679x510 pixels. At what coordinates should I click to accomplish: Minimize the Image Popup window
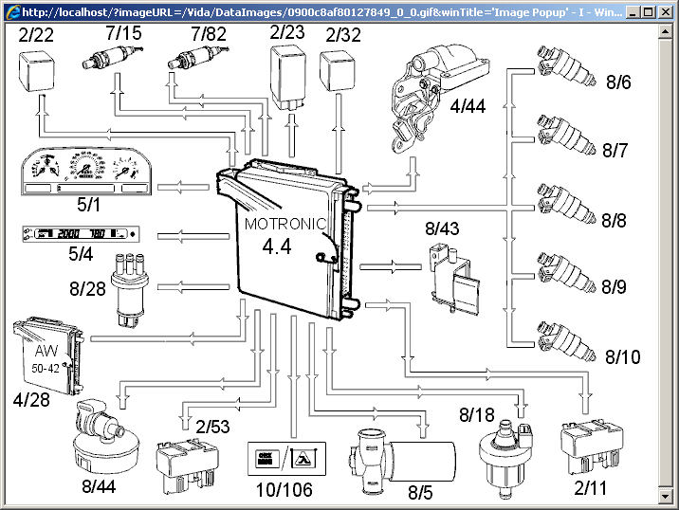tap(633, 12)
